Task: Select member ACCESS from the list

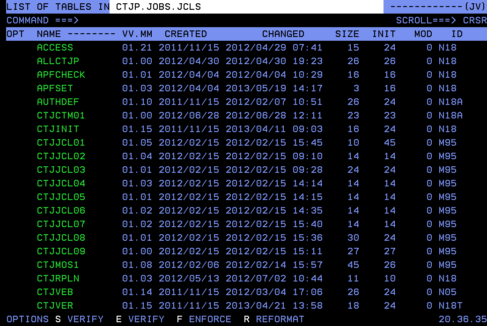Action: 55,47
